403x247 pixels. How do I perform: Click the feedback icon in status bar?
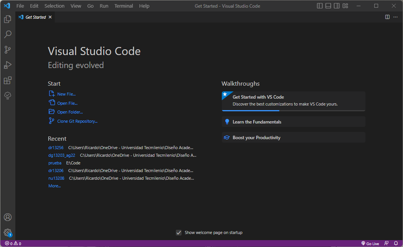(x=386, y=244)
